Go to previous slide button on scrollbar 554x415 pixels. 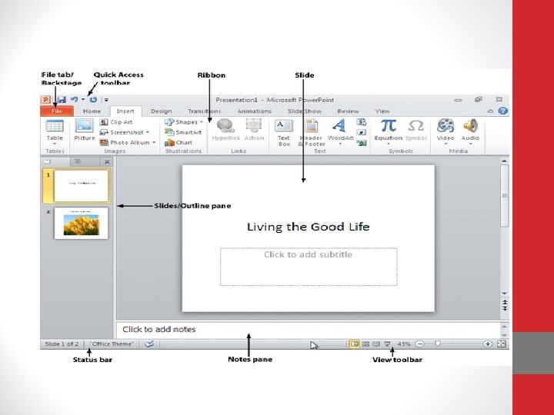[x=505, y=302]
